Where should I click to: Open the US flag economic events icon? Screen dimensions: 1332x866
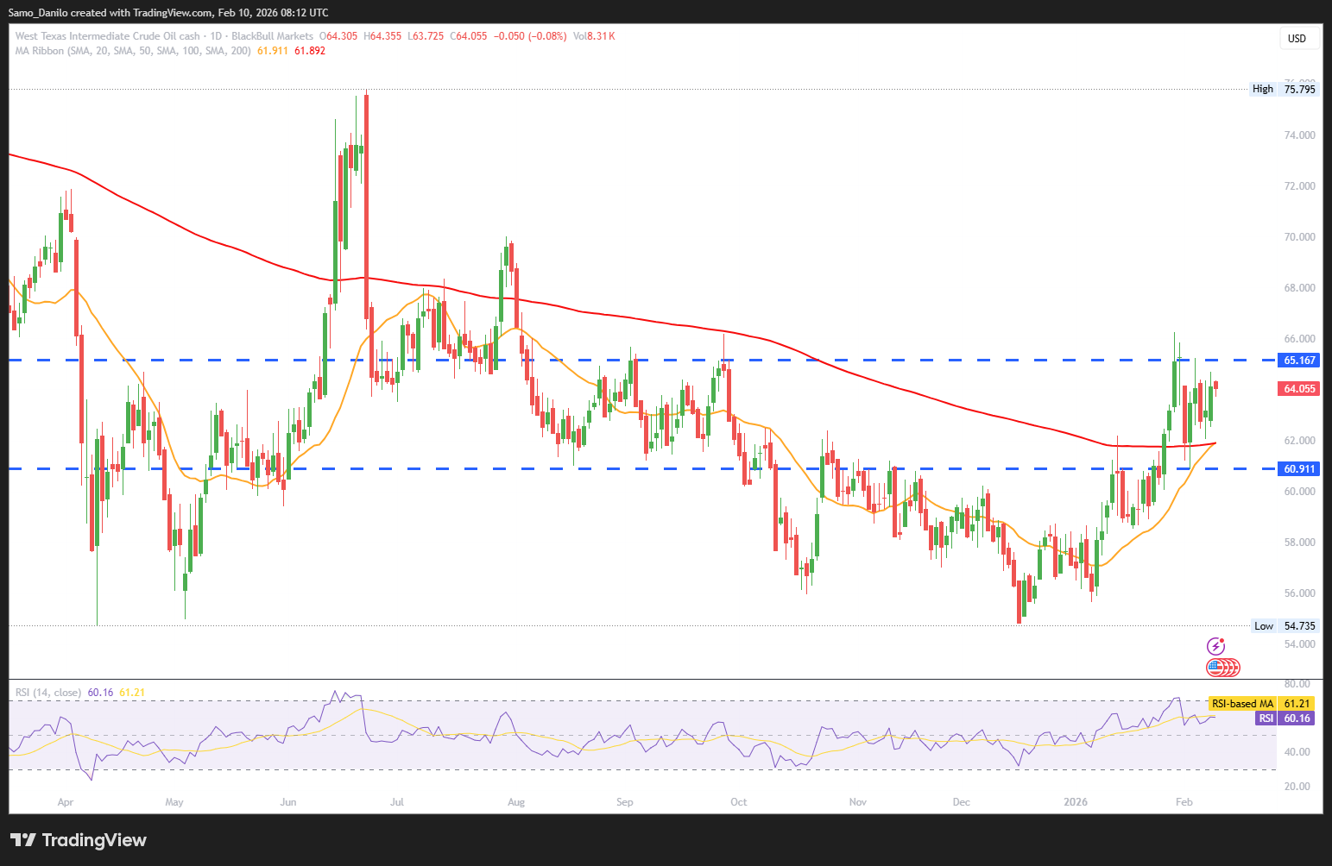pyautogui.click(x=1222, y=667)
